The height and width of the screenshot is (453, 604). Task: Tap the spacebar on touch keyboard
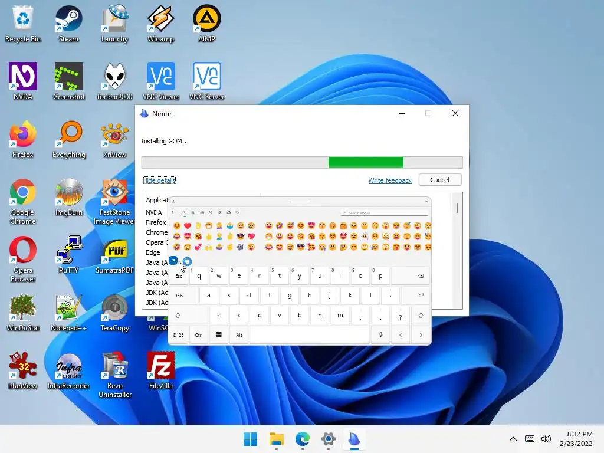click(x=310, y=335)
